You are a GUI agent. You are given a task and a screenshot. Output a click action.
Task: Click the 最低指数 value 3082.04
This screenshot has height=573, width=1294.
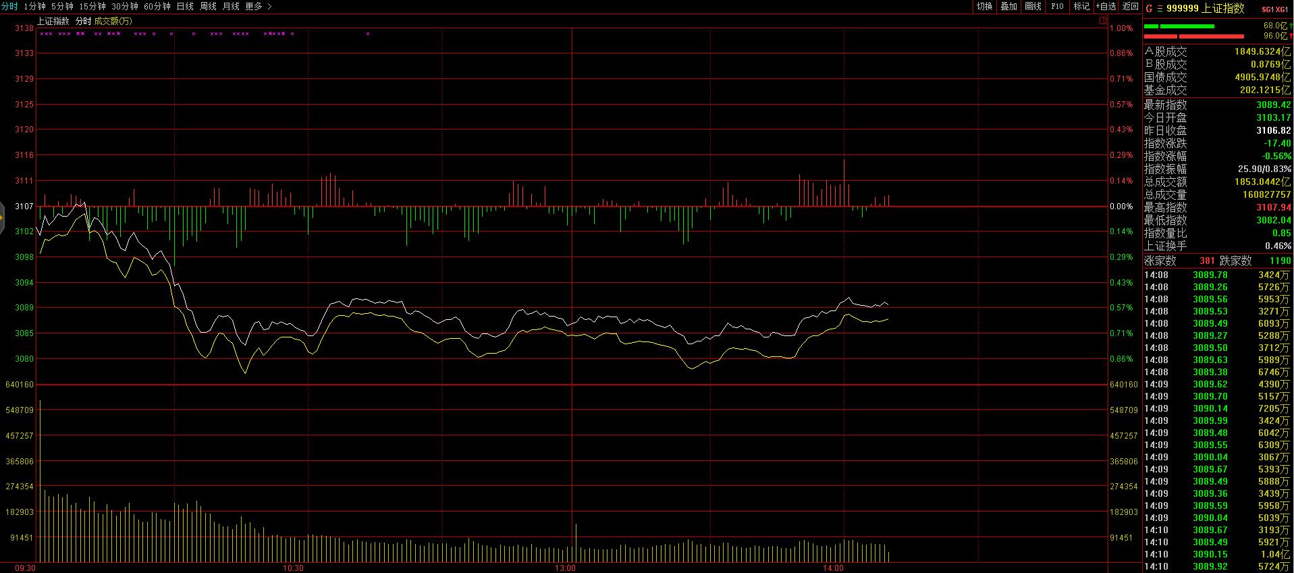point(1273,220)
